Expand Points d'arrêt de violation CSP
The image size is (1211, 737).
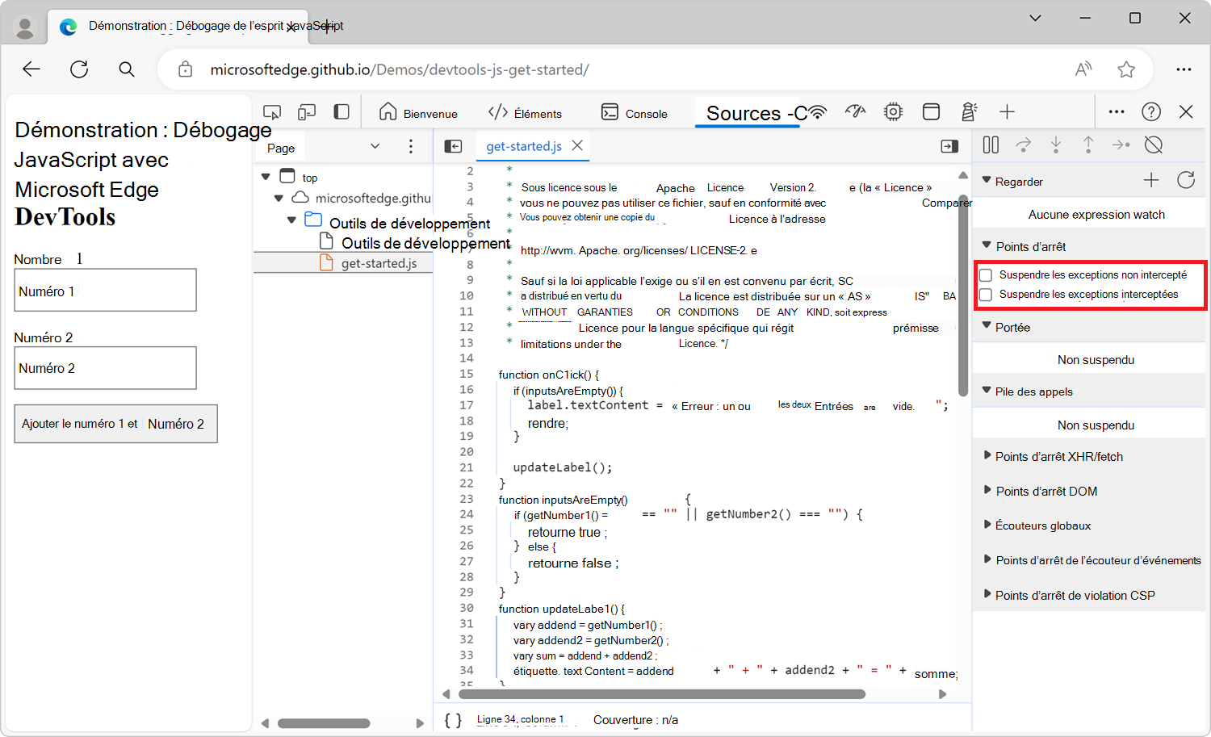pos(987,594)
